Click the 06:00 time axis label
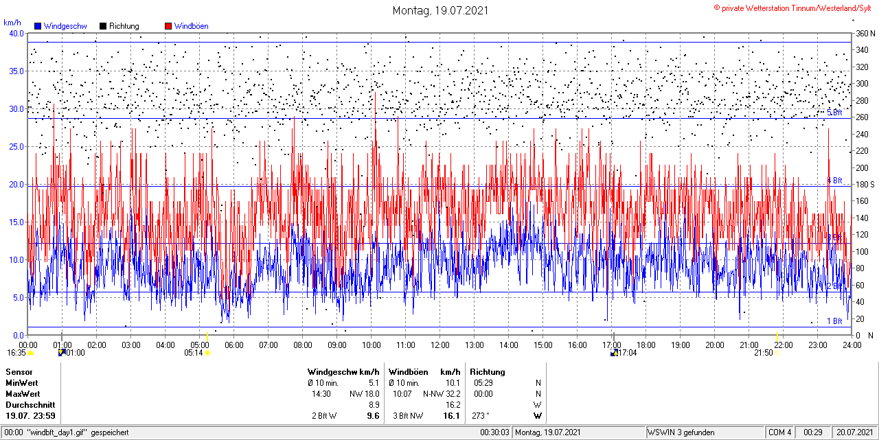 point(233,345)
